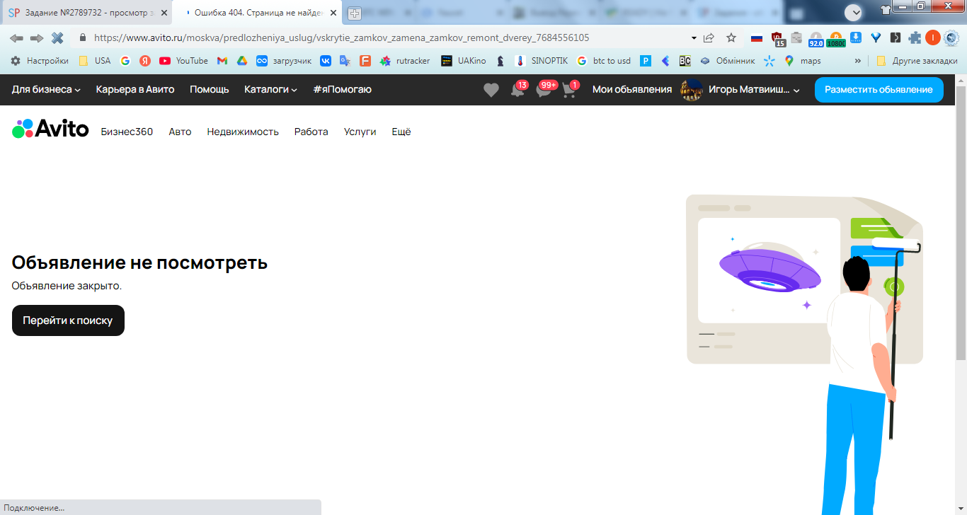Viewport: 967px width, 515px height.
Task: Open 'Другие закладки' bookmarks folder
Action: point(917,61)
